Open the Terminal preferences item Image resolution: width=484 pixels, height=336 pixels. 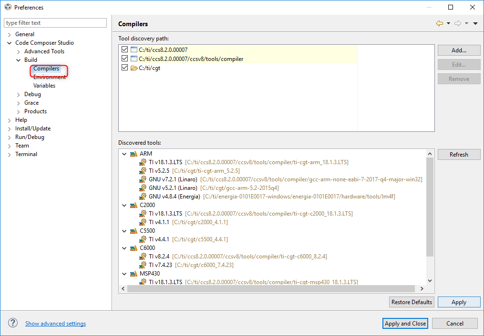(26, 154)
